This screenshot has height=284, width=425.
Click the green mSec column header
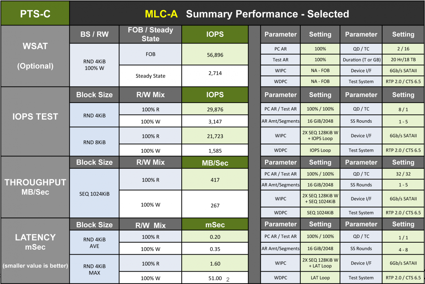[215, 225]
